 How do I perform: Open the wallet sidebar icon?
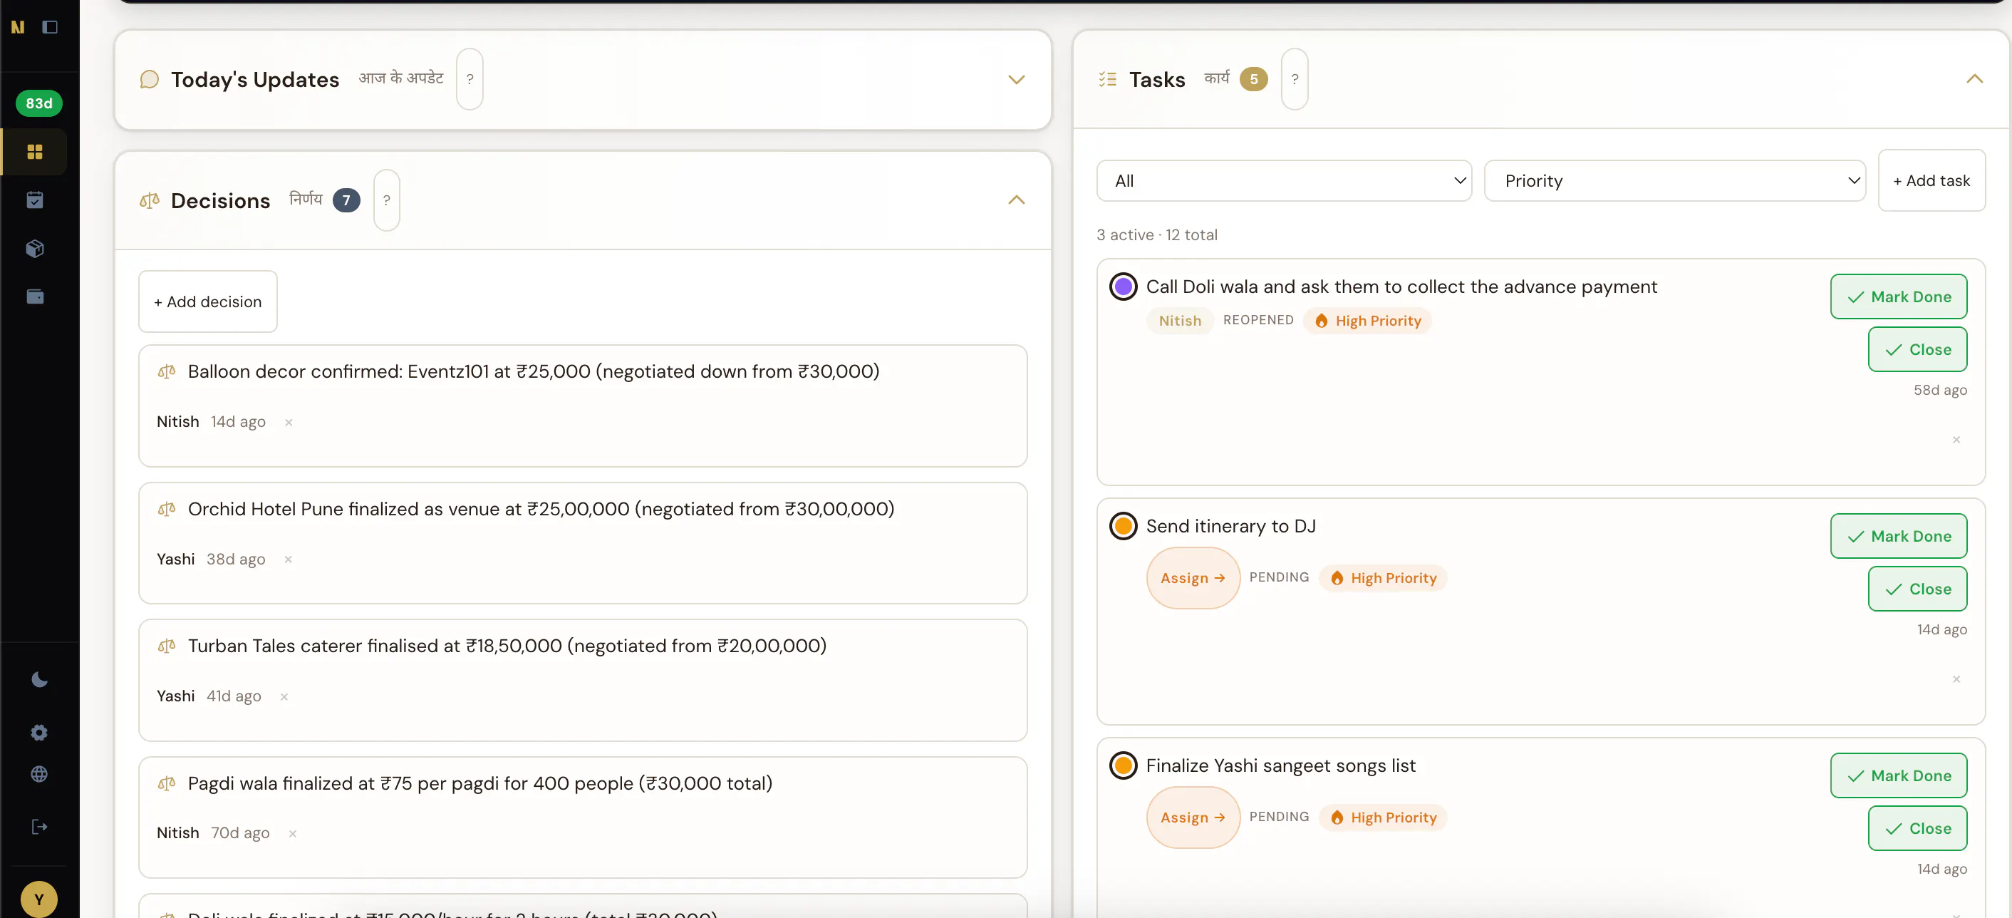tap(35, 297)
